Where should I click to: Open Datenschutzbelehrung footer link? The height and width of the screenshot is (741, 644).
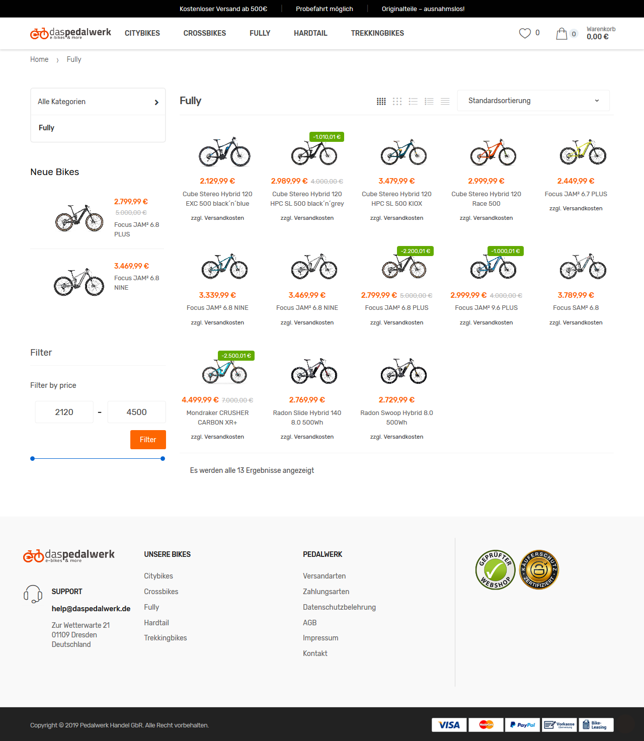[x=339, y=607]
